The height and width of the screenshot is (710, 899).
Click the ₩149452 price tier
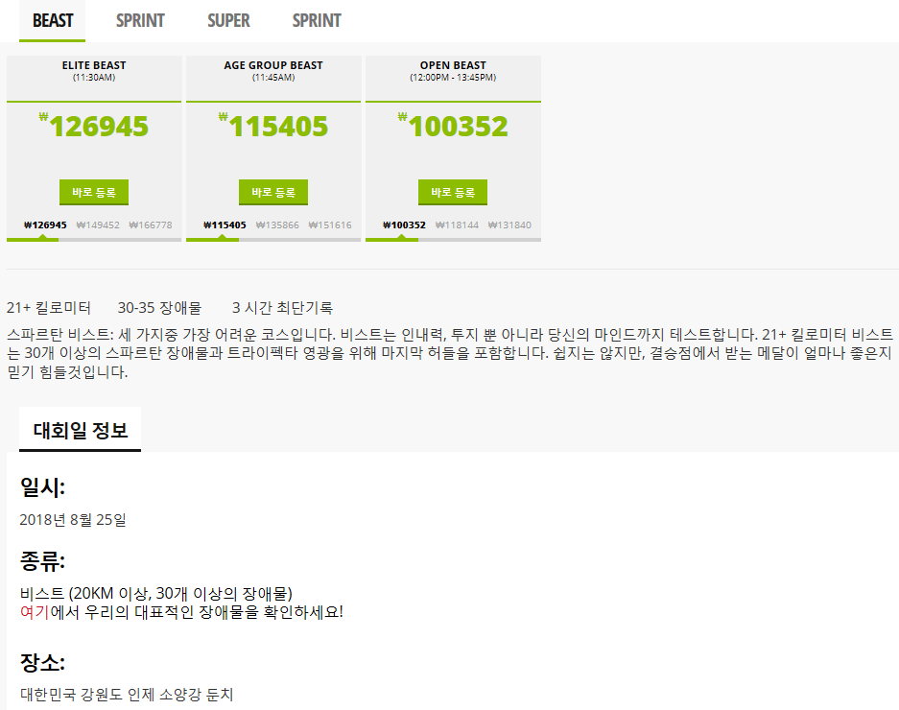(x=98, y=225)
